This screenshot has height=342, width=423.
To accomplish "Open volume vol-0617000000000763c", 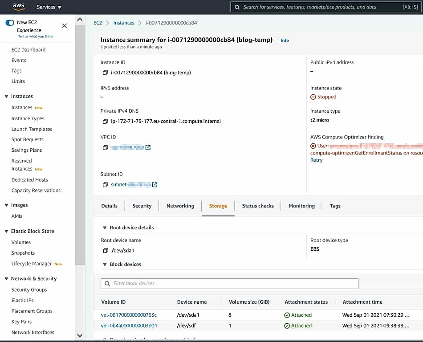I will [x=129, y=315].
